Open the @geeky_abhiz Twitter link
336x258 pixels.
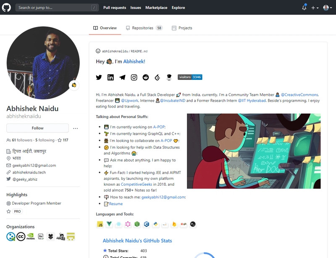coord(25,179)
